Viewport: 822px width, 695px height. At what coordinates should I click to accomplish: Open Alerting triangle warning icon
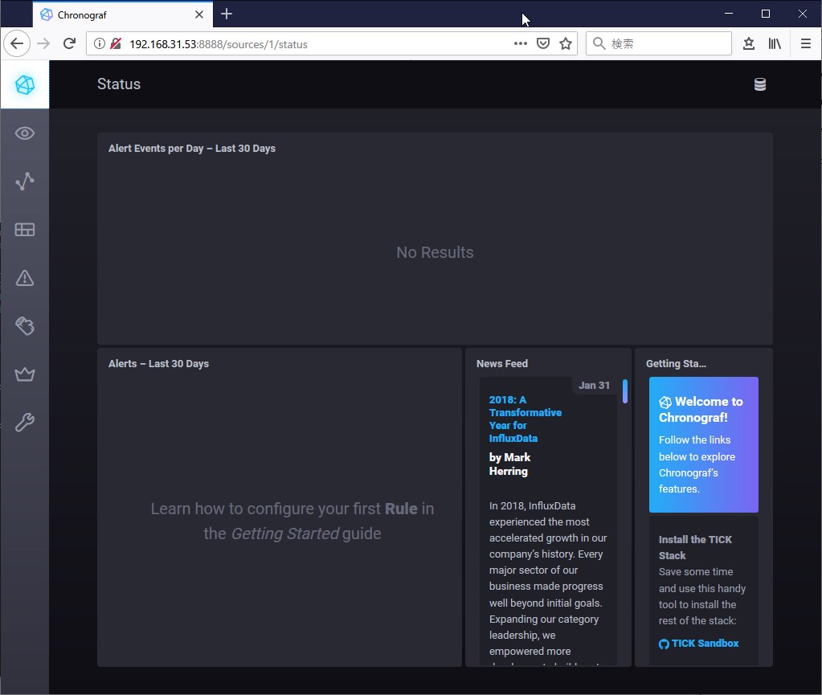(25, 278)
